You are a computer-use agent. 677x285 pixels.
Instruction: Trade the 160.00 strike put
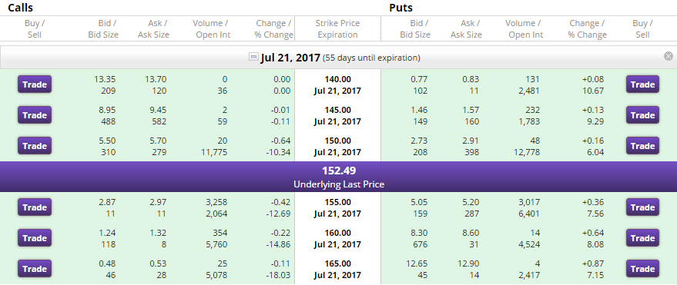[642, 238]
